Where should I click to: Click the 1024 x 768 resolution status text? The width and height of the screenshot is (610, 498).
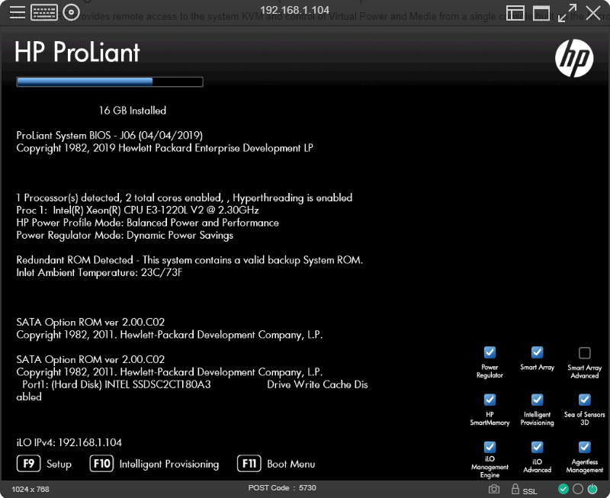point(30,489)
